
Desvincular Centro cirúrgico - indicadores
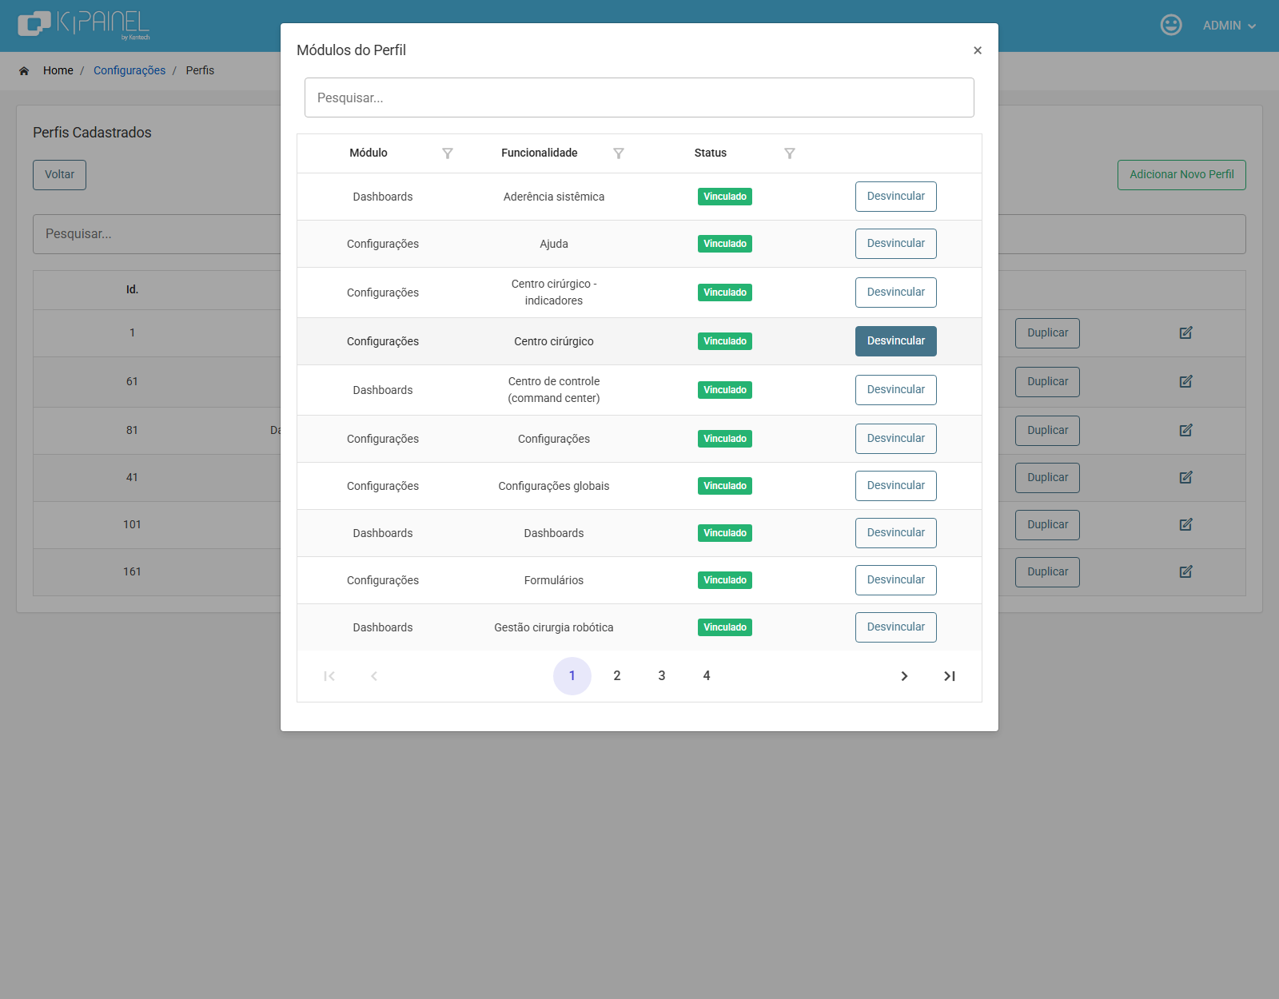(x=896, y=293)
